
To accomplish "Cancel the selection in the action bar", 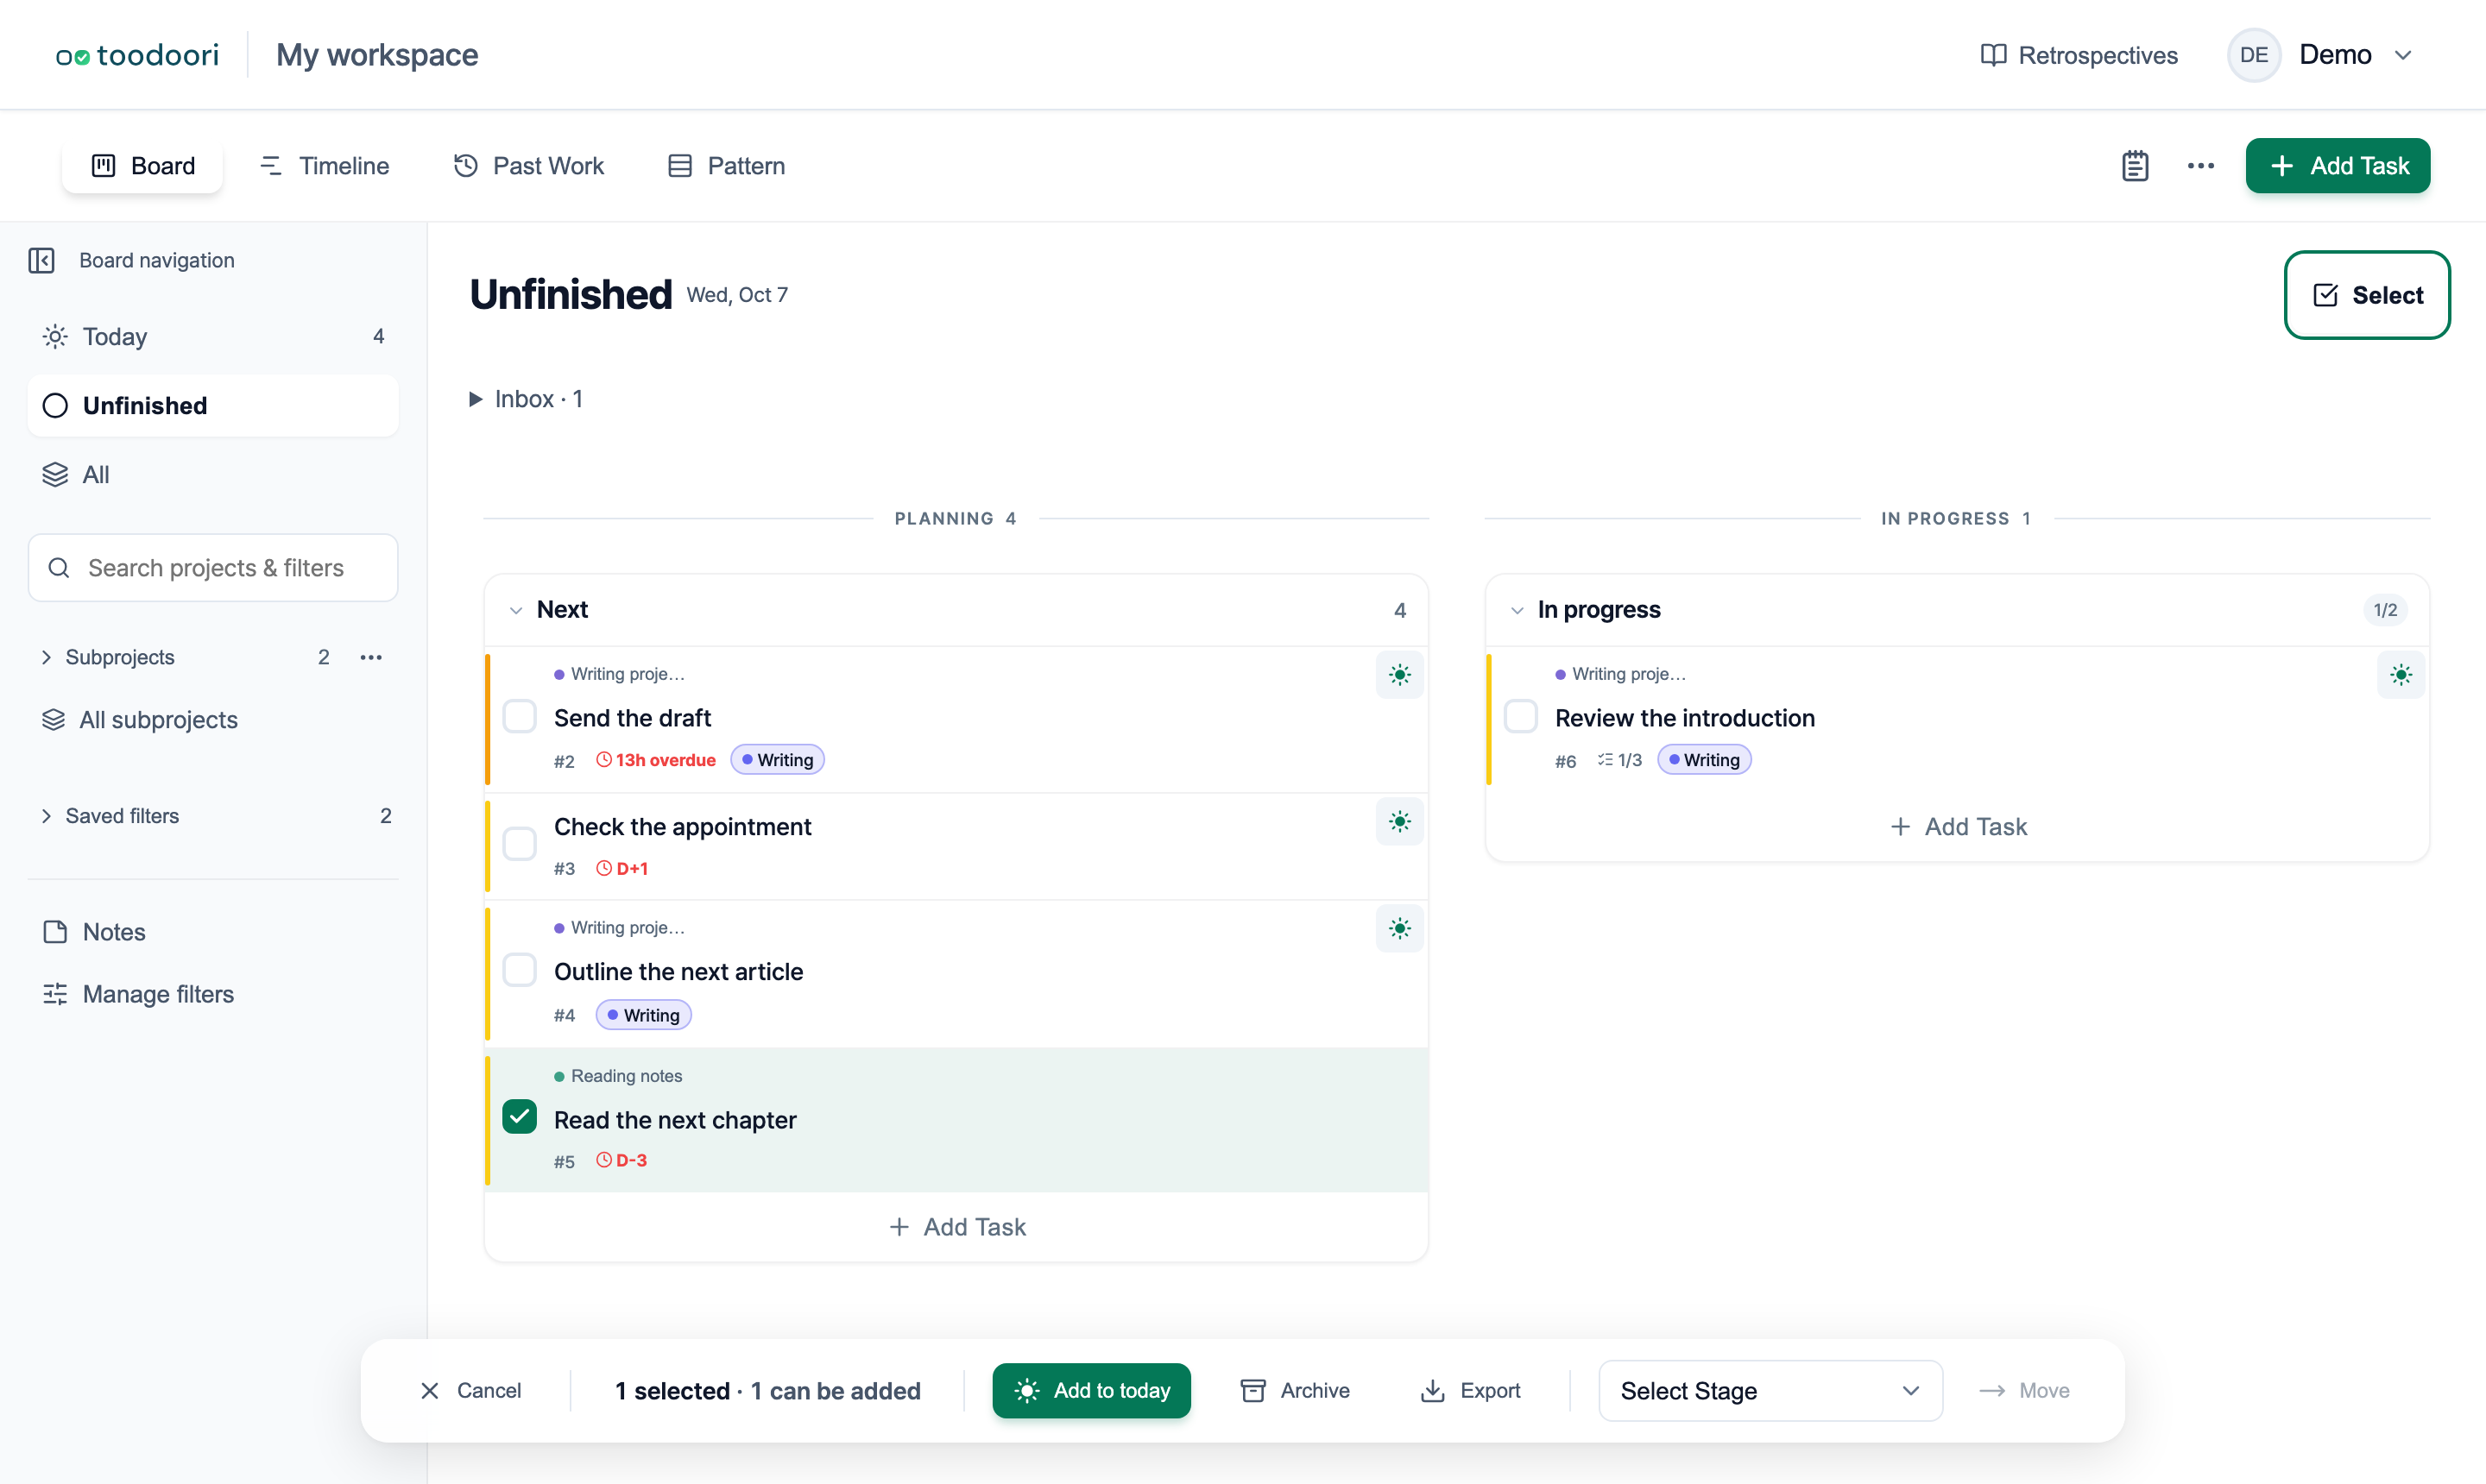I will pyautogui.click(x=470, y=1391).
